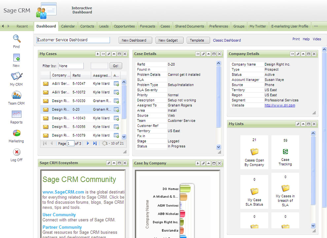Select the Design Ri... 5-10030 case row

click(x=81, y=101)
